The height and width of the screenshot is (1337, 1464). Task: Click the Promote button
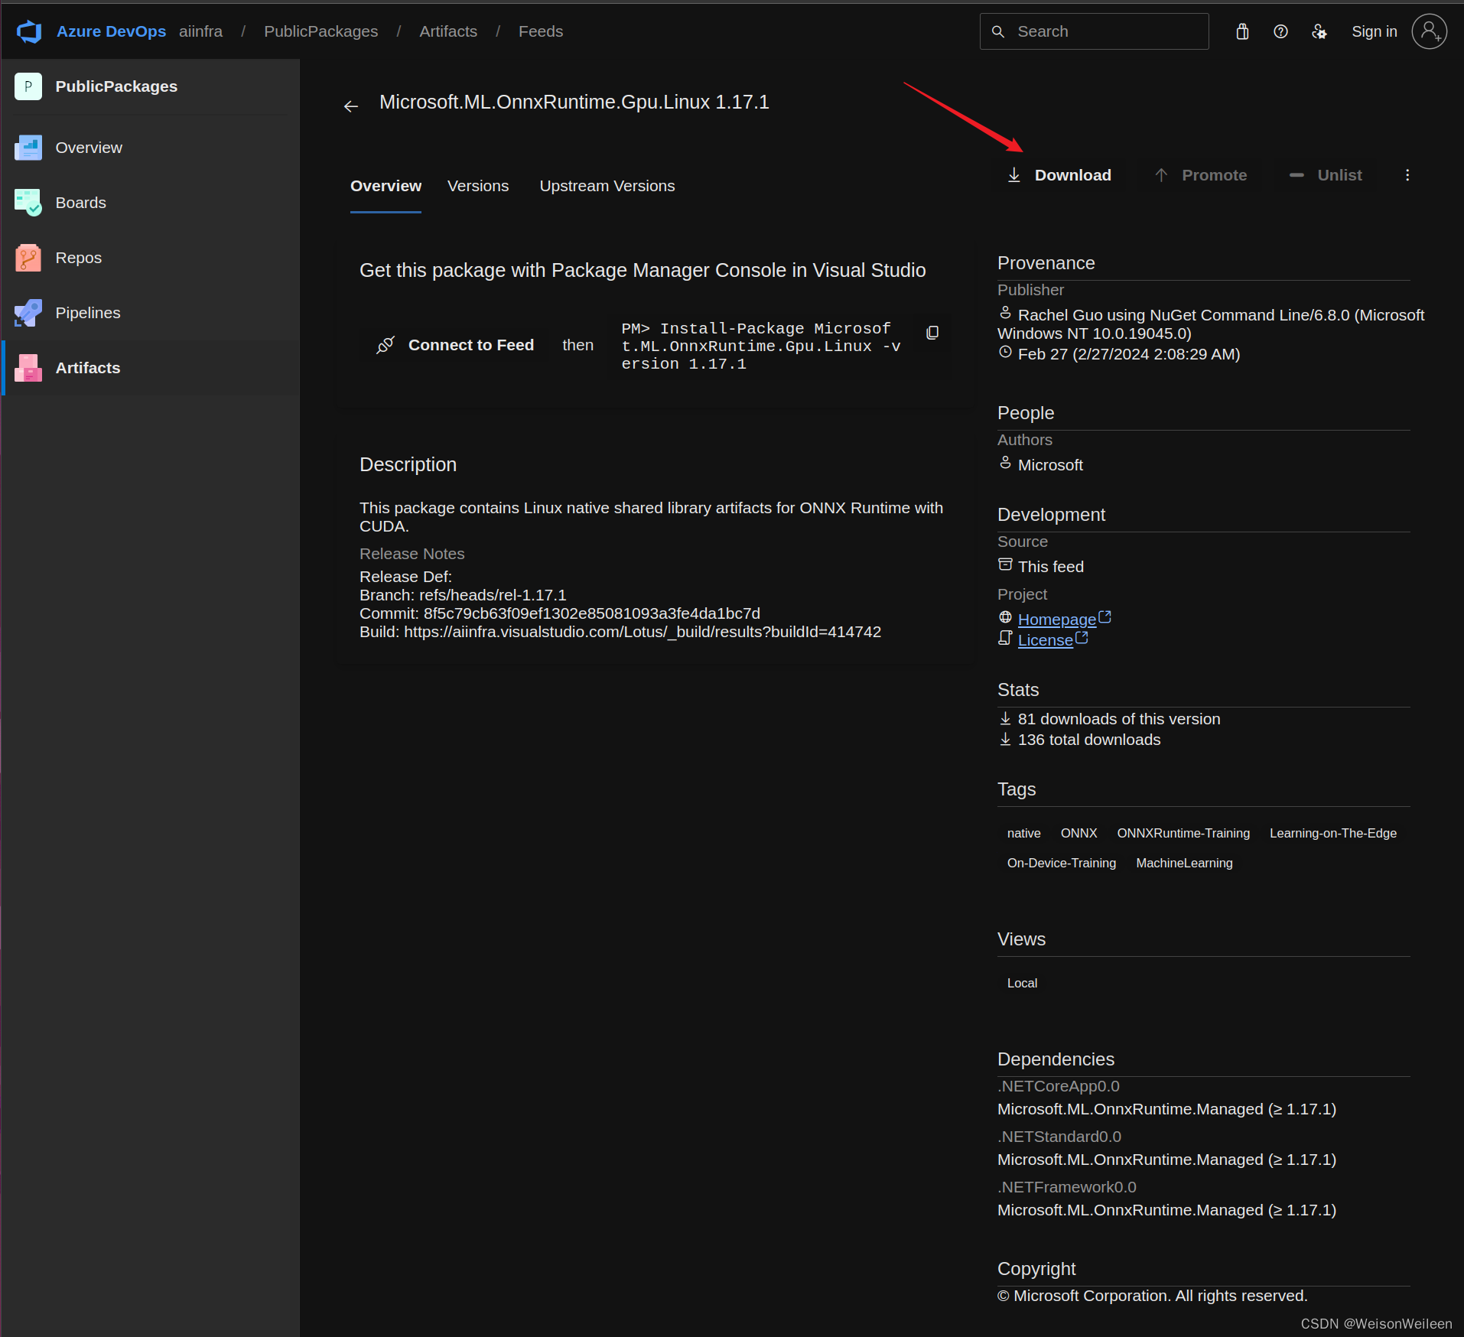[1201, 175]
